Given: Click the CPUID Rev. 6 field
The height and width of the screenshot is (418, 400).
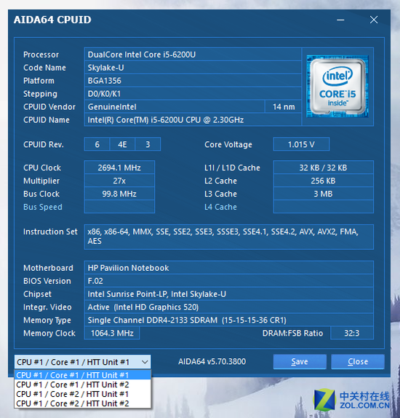Looking at the screenshot, I should tap(97, 144).
